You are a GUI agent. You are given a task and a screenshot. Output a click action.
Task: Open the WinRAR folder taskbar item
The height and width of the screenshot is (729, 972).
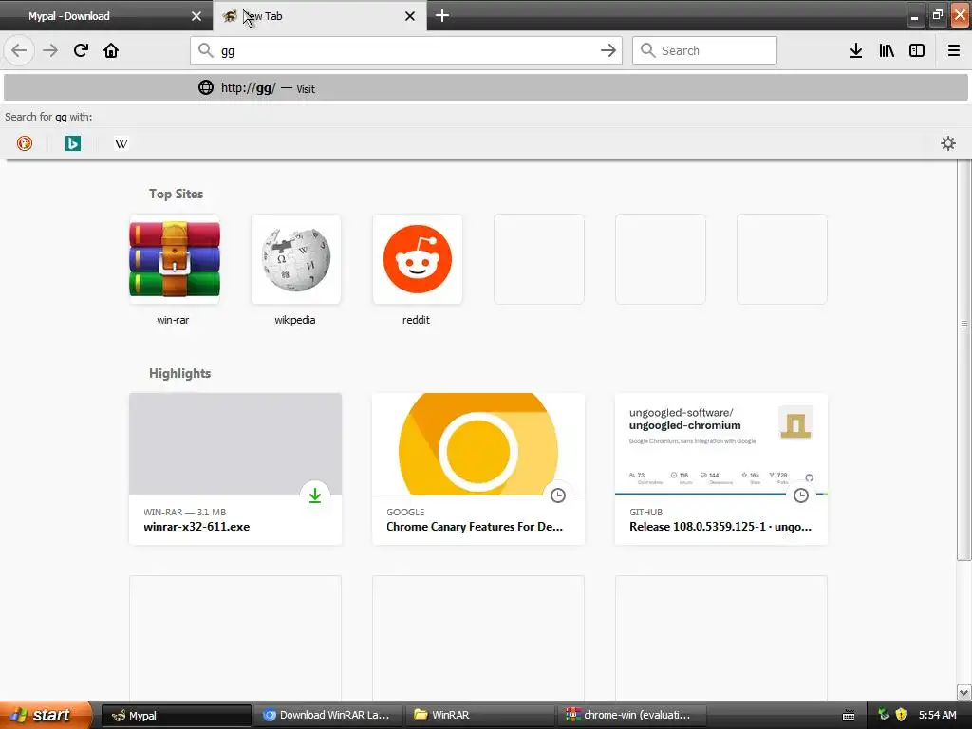point(479,716)
